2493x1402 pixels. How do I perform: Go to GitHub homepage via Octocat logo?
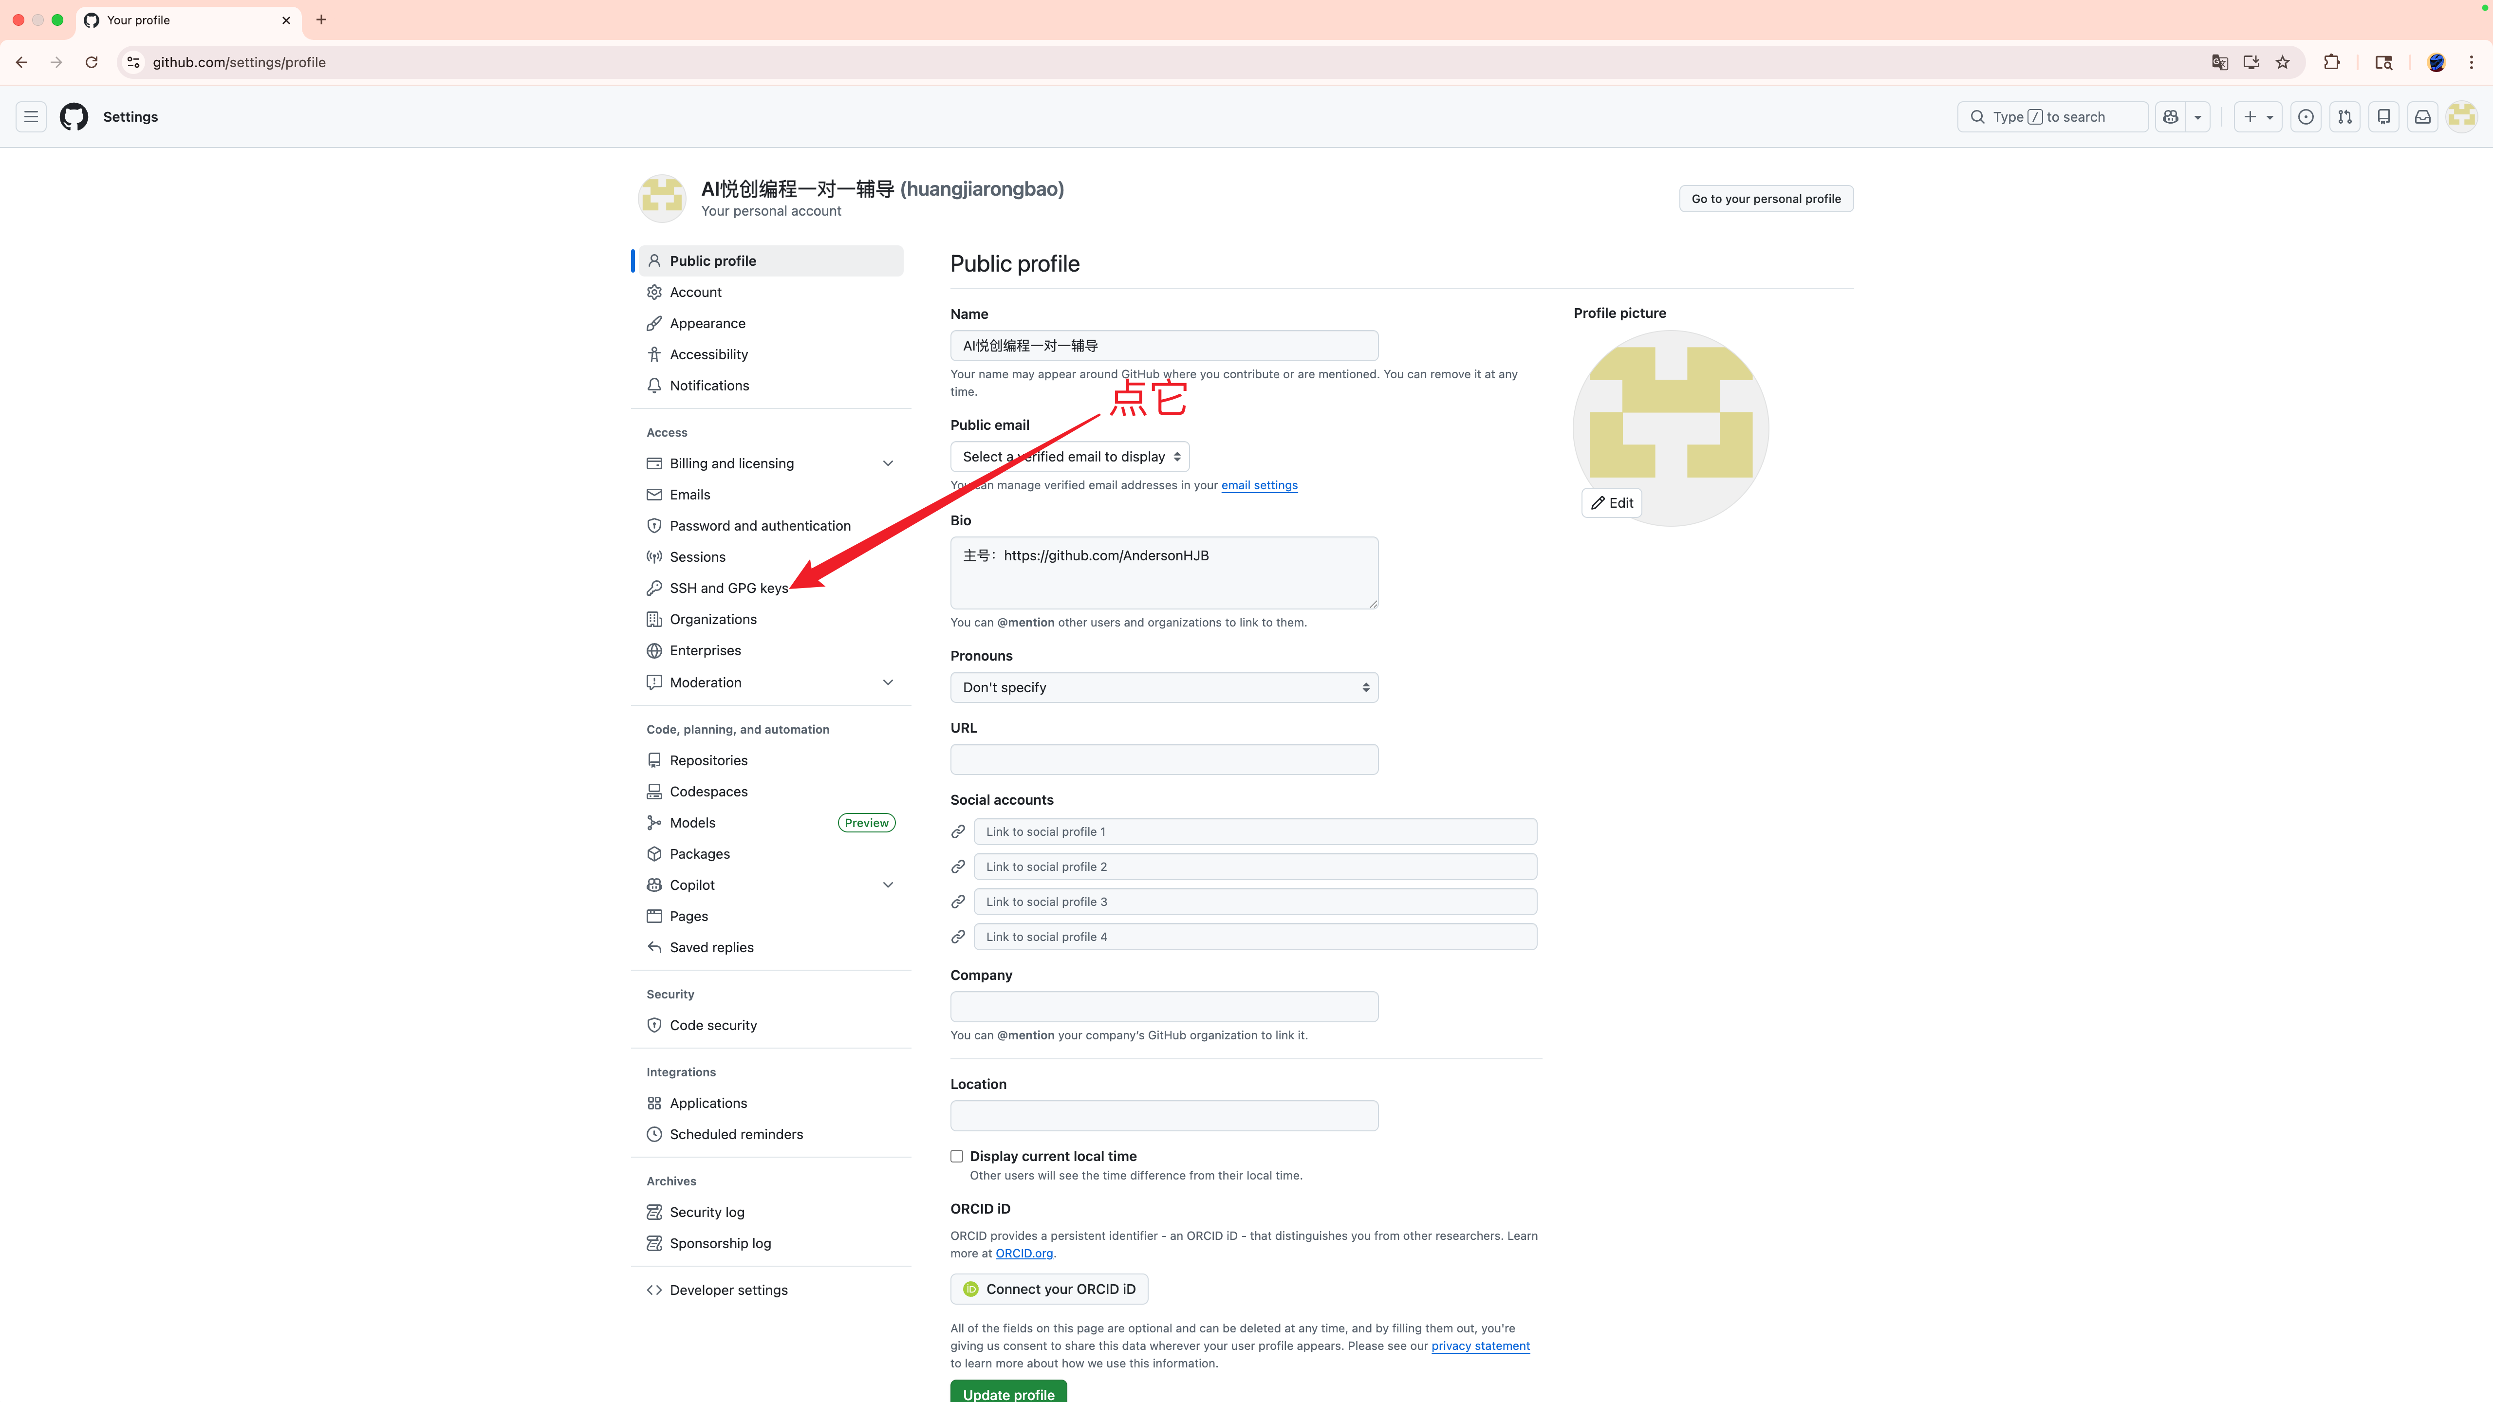[74, 117]
